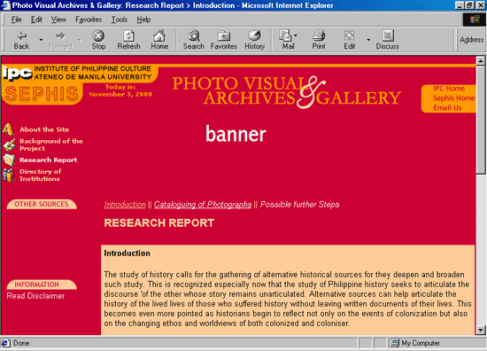Click the Done status text
Image resolution: width=487 pixels, height=351 pixels.
(21, 343)
